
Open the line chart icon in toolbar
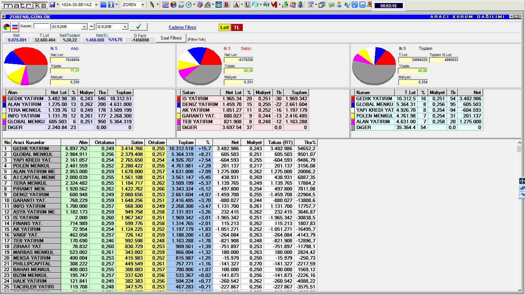click(166, 5)
